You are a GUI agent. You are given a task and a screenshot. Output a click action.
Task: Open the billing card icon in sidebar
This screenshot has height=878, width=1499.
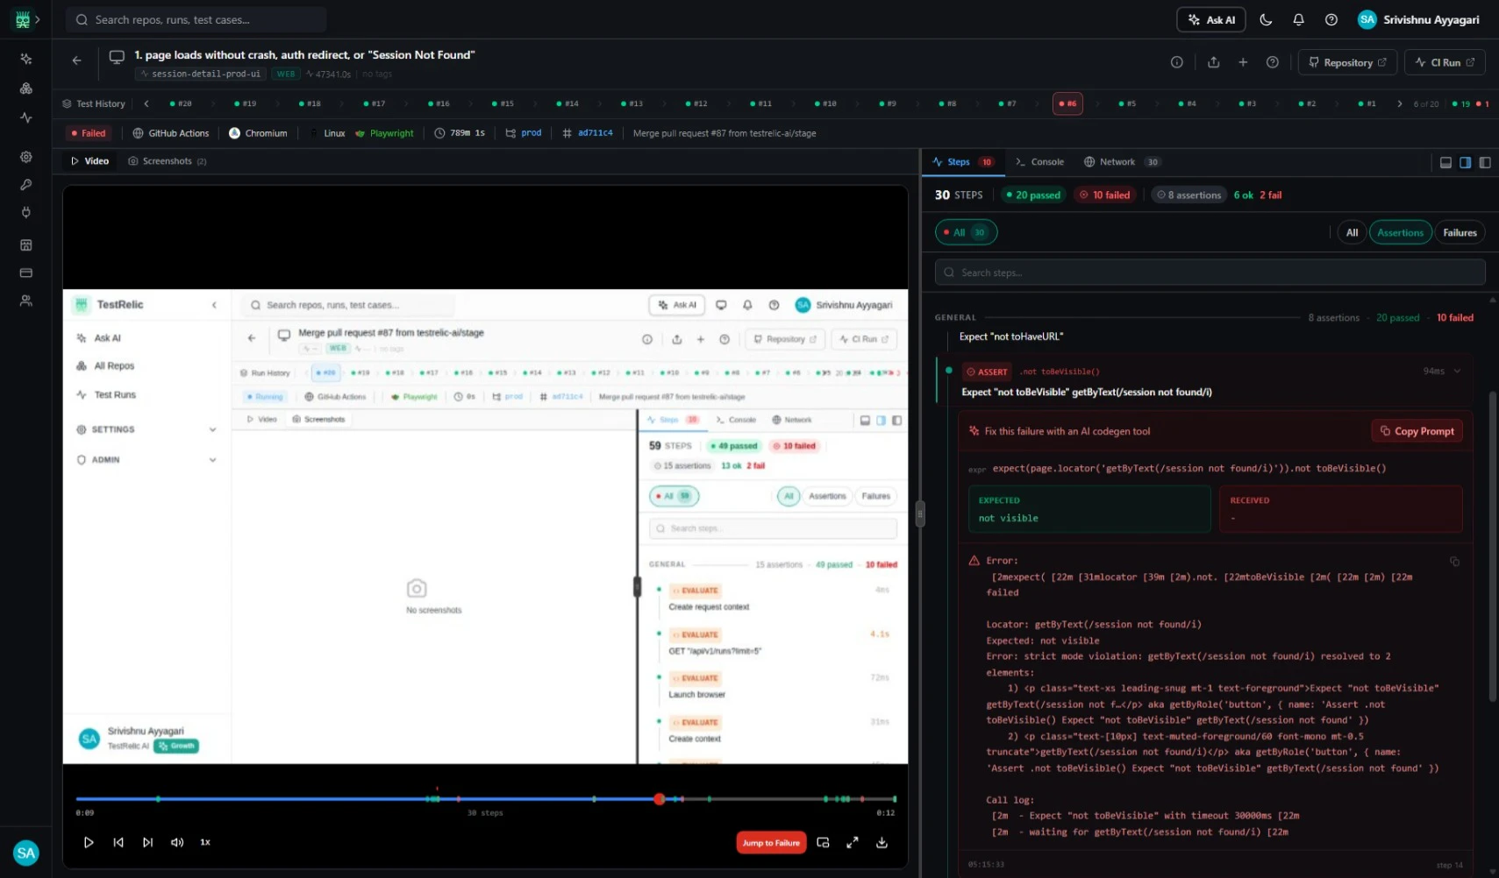26,273
